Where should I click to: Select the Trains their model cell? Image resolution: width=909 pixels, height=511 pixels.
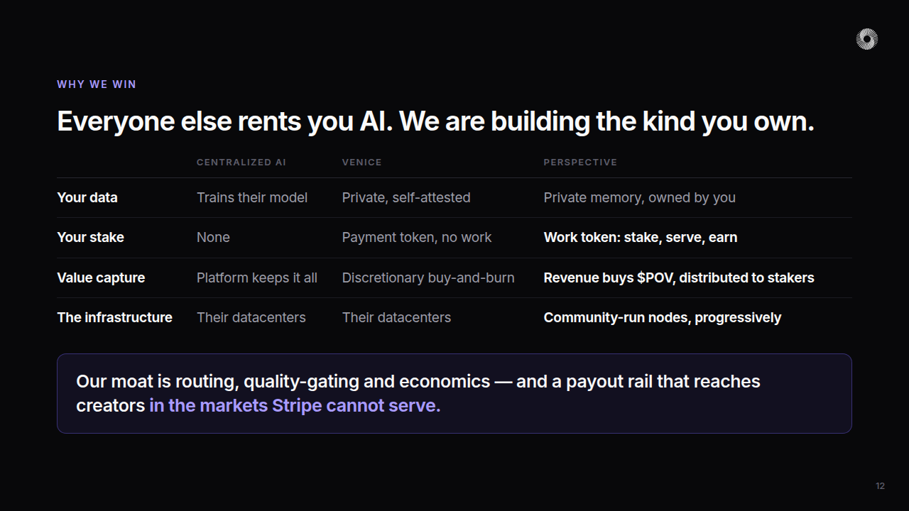(252, 198)
